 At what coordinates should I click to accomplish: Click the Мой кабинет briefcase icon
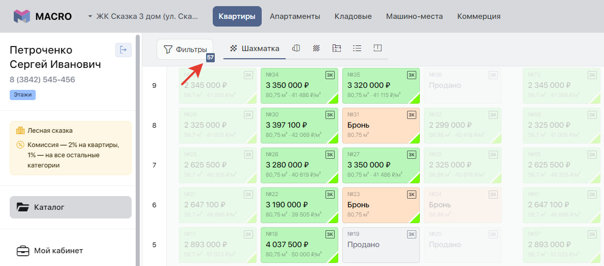[x=23, y=251]
